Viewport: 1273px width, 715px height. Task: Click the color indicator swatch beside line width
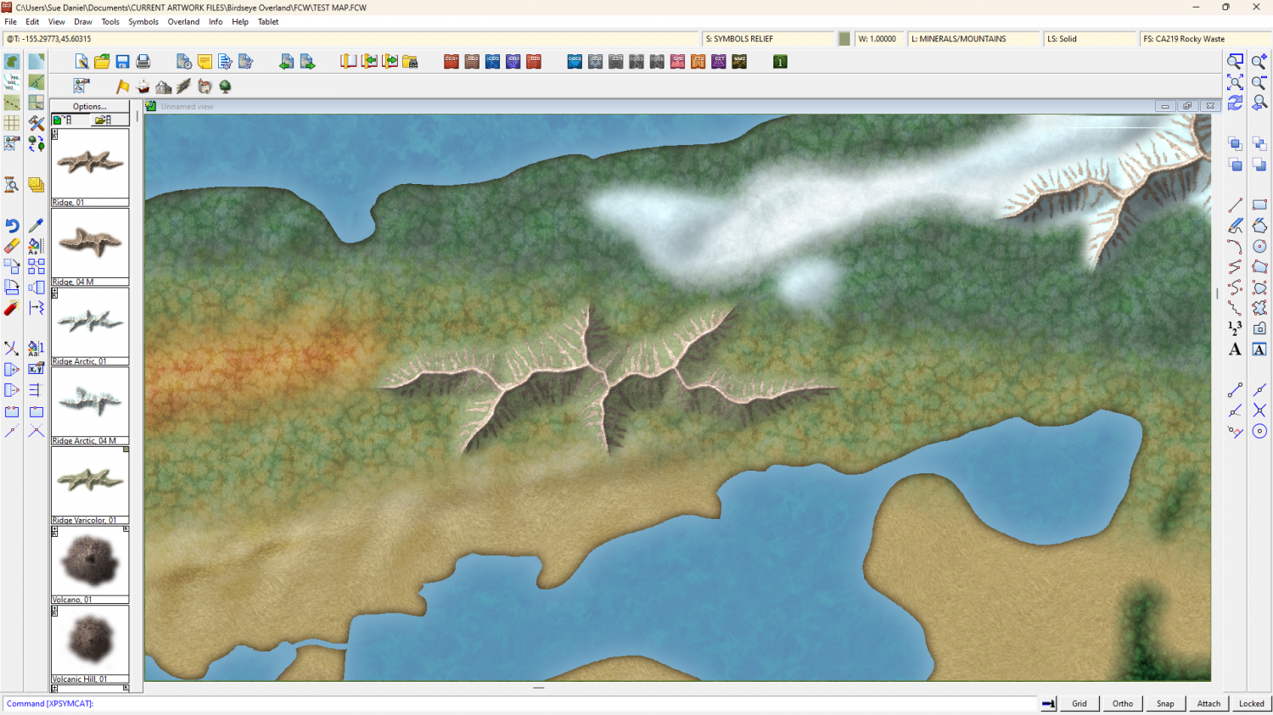844,39
